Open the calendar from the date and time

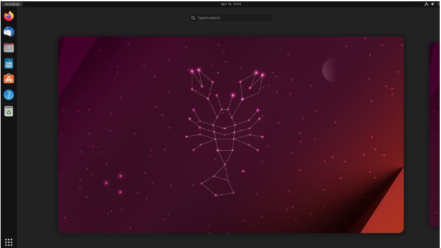click(x=231, y=4)
